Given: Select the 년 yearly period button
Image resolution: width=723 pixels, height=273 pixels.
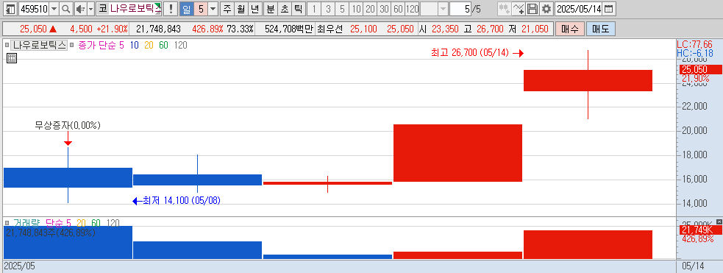Looking at the screenshot, I should pos(254,9).
